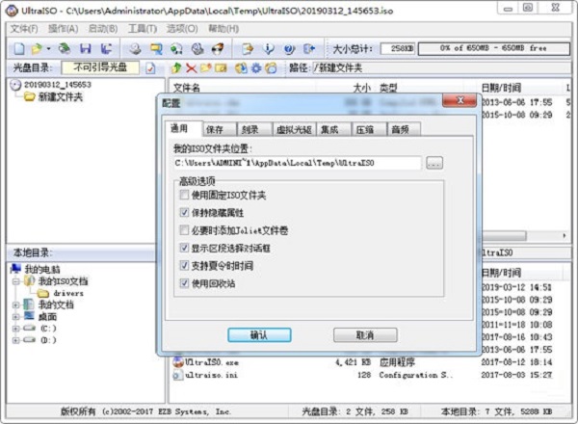This screenshot has height=424, width=578.
Task: Click the Open file toolbar icon
Action: coord(37,49)
